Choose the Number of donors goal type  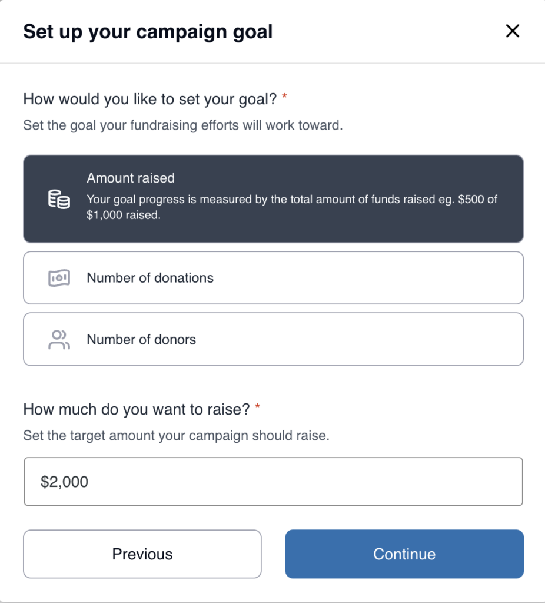272,339
